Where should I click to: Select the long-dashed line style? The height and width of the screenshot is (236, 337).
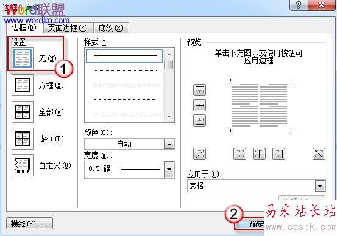pos(125,99)
